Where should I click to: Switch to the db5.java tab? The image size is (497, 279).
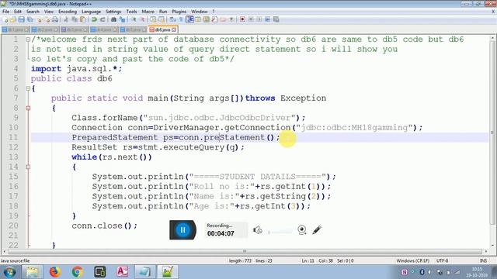coord(133,29)
